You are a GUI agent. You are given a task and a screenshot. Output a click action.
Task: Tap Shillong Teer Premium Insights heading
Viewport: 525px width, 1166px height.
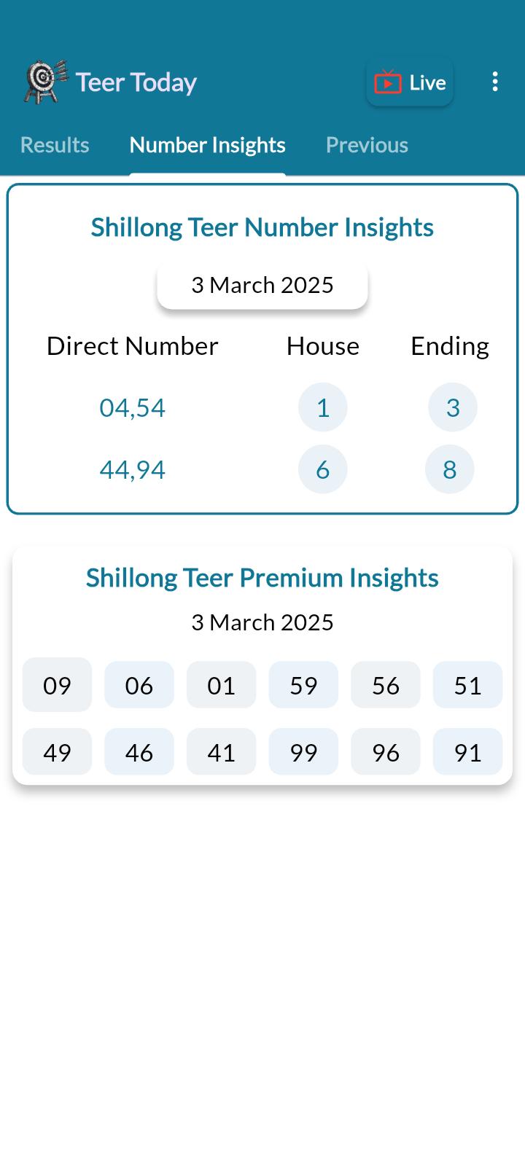262,578
